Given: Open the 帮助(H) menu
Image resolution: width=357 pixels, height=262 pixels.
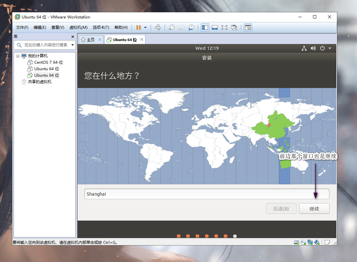Looking at the screenshot, I should (x=121, y=27).
